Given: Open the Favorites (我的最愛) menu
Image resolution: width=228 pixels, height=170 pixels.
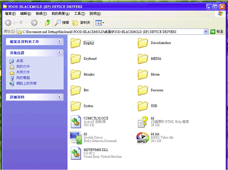Looking at the screenshot, I should pyautogui.click(x=61, y=14).
